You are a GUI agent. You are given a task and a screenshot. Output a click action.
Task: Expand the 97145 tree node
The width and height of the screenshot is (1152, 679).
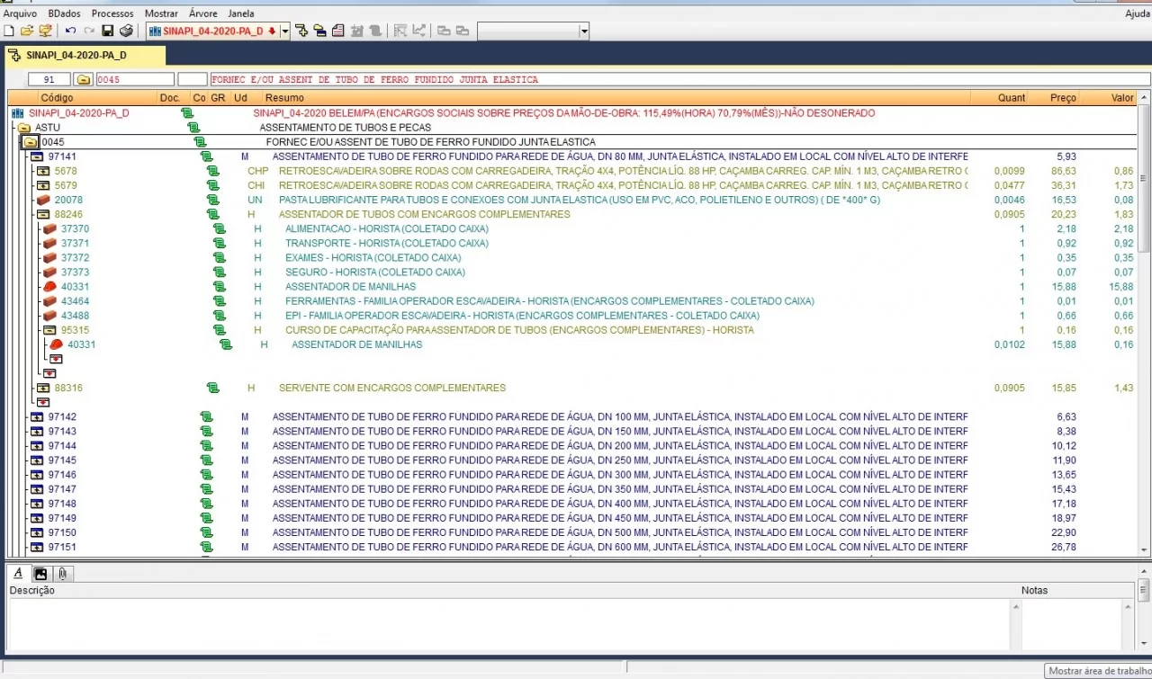point(37,460)
